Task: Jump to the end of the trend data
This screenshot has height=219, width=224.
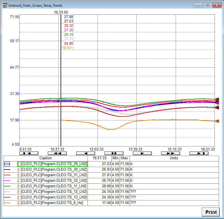Action: (199, 153)
